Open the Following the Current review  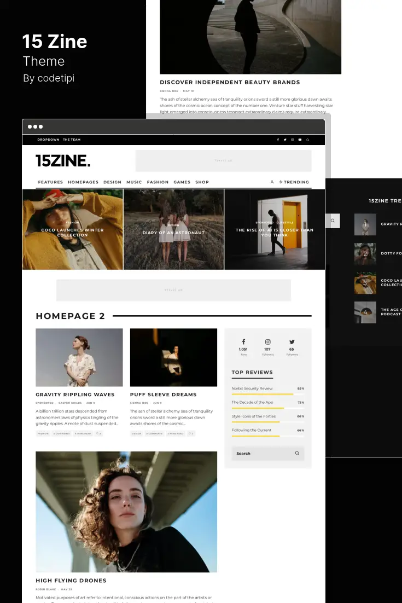pyautogui.click(x=252, y=430)
